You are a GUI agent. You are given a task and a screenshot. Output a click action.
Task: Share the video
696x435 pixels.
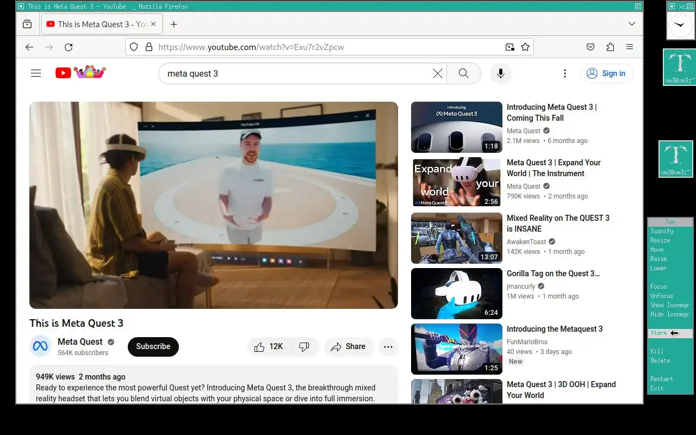point(348,347)
